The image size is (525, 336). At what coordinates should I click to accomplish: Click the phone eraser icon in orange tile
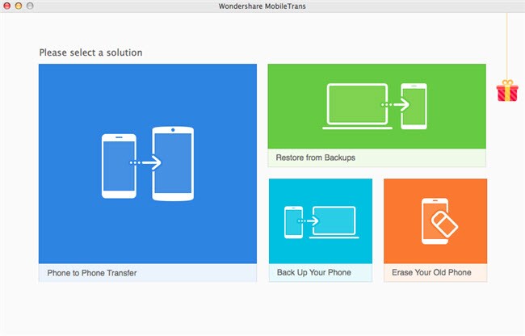tap(439, 220)
